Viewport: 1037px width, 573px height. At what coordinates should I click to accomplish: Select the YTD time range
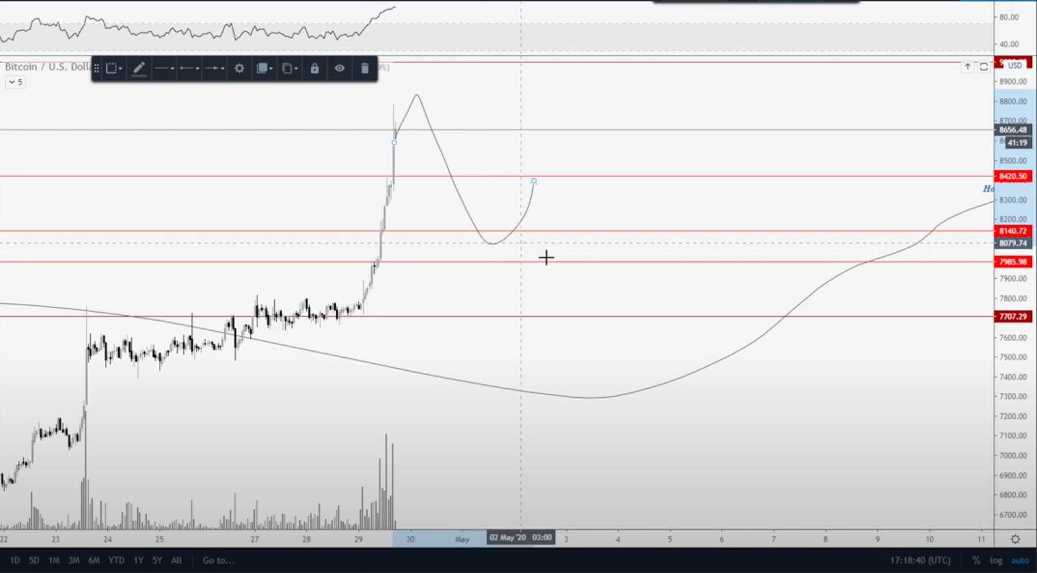pyautogui.click(x=116, y=560)
